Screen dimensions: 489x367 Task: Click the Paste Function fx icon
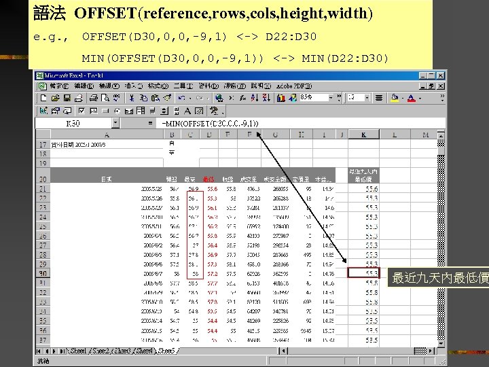tap(242, 98)
